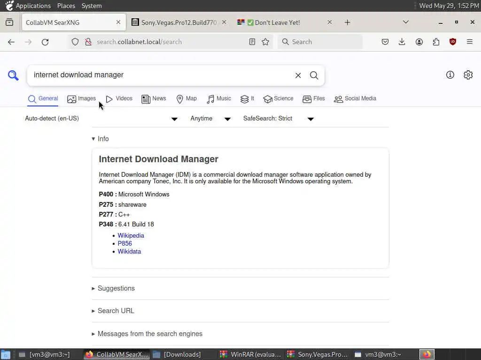Collapse the Info section

point(101,139)
